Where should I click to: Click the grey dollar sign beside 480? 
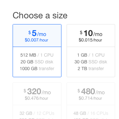(x=79, y=91)
